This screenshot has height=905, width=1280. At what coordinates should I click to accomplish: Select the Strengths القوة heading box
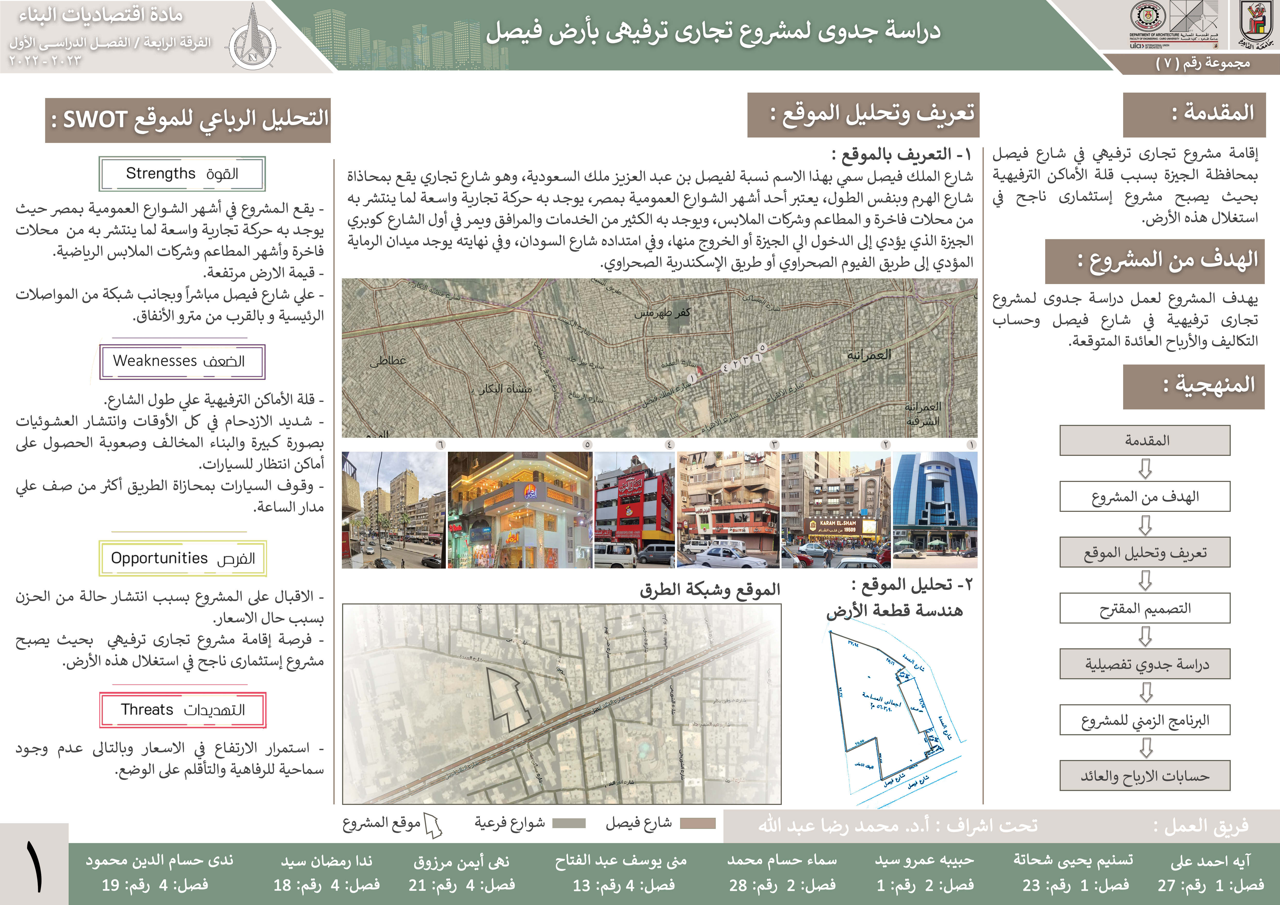click(x=182, y=174)
